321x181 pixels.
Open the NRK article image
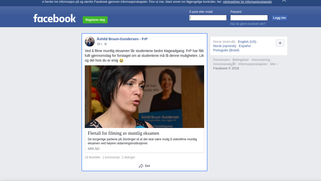[144, 97]
